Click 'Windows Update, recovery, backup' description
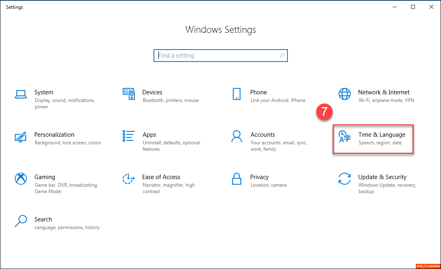This screenshot has width=441, height=269. (387, 188)
